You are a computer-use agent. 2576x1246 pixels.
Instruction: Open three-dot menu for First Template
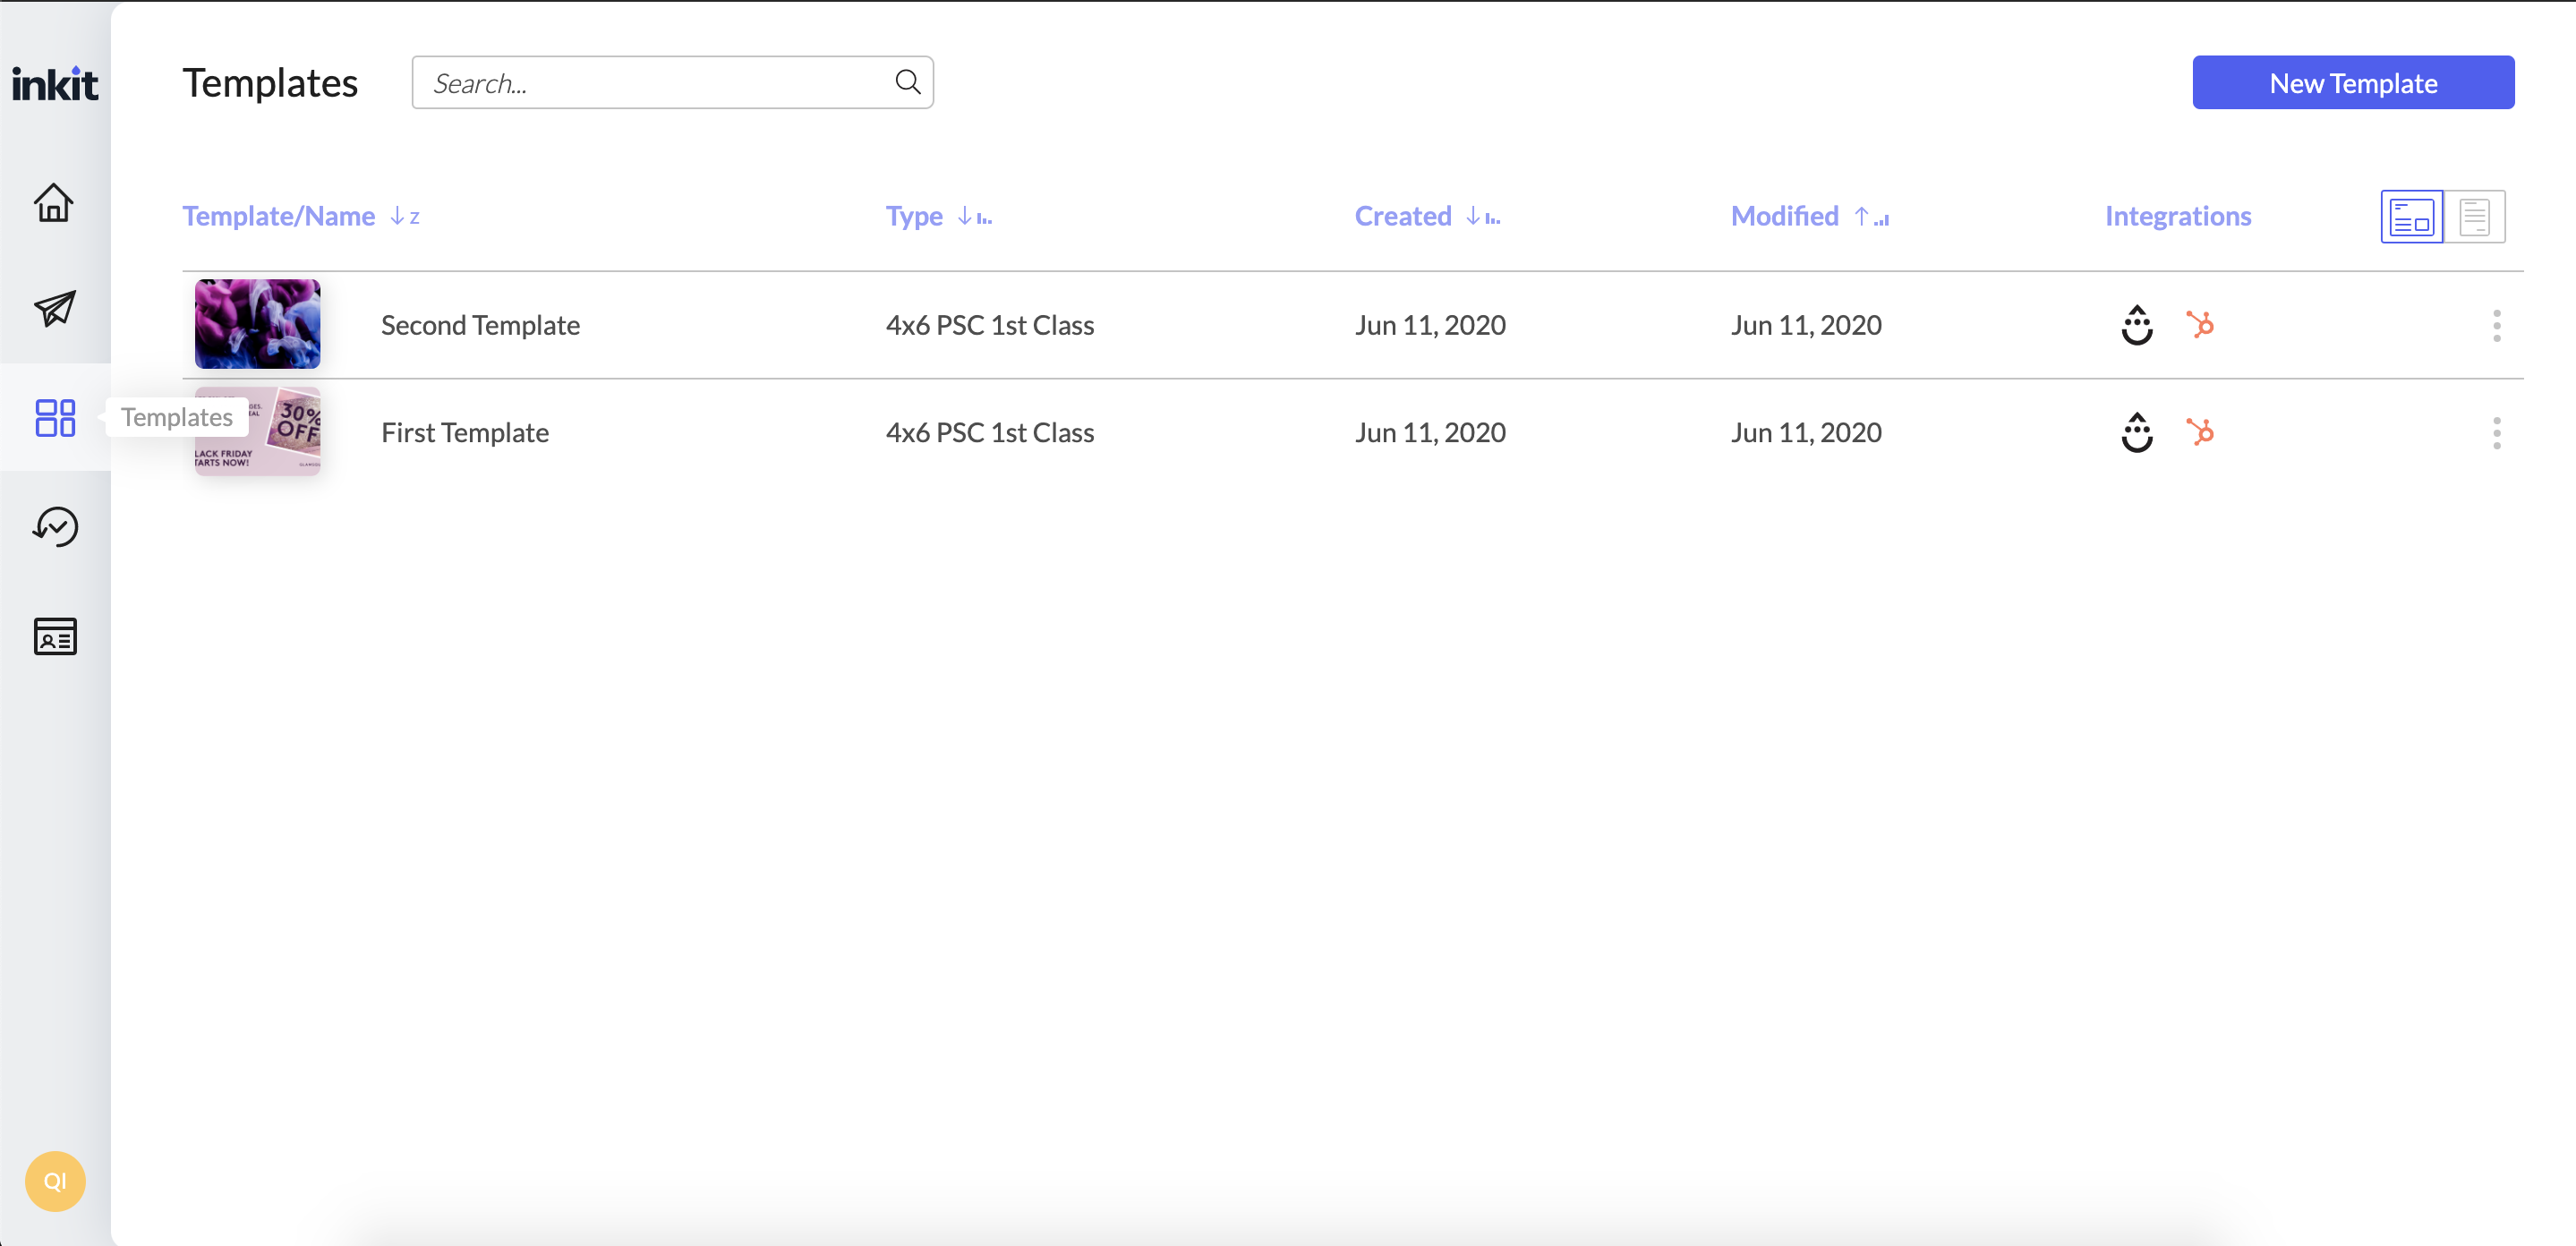(2496, 433)
